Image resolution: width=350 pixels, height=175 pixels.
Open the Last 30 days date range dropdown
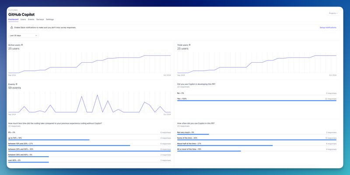(24, 35)
